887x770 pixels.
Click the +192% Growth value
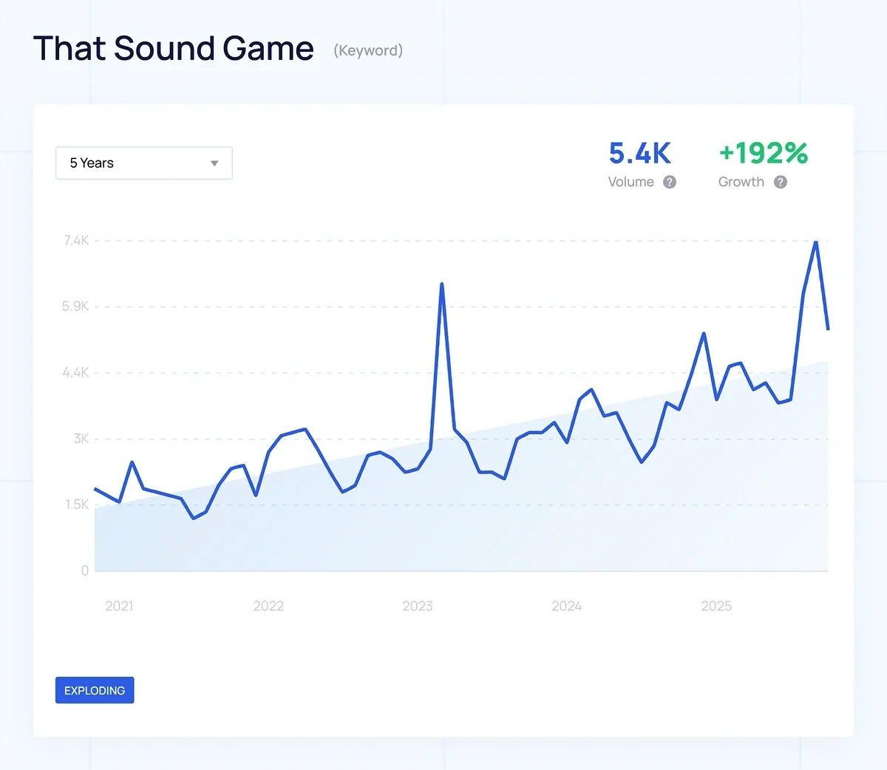click(x=763, y=153)
